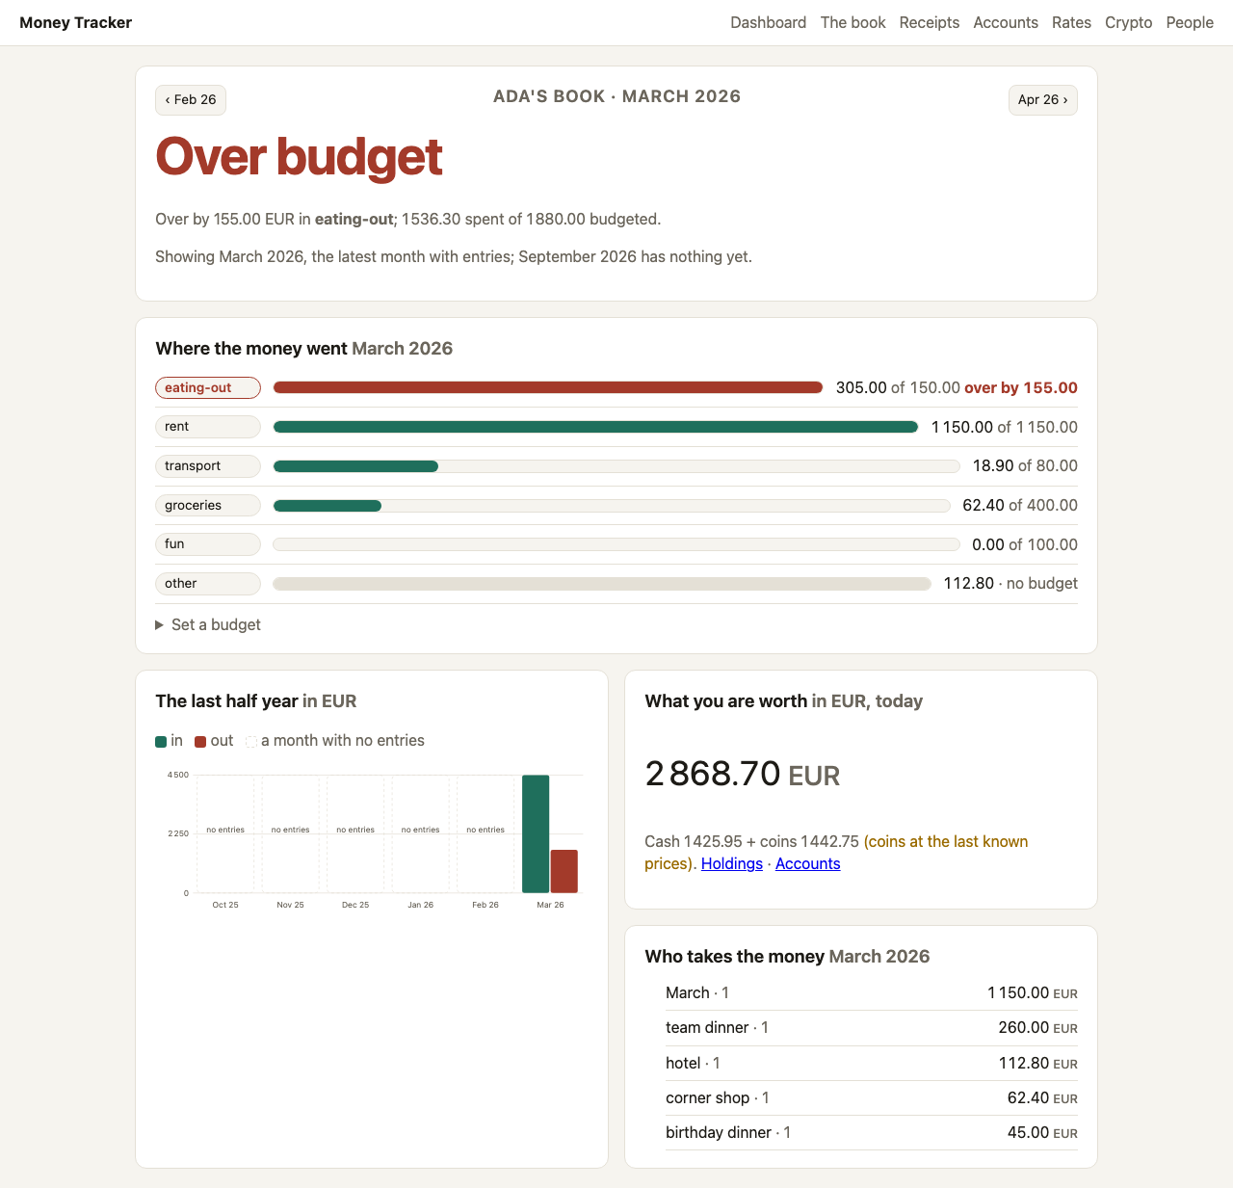Click the red 'out' legend swatch
1233x1188 pixels.
click(x=200, y=742)
